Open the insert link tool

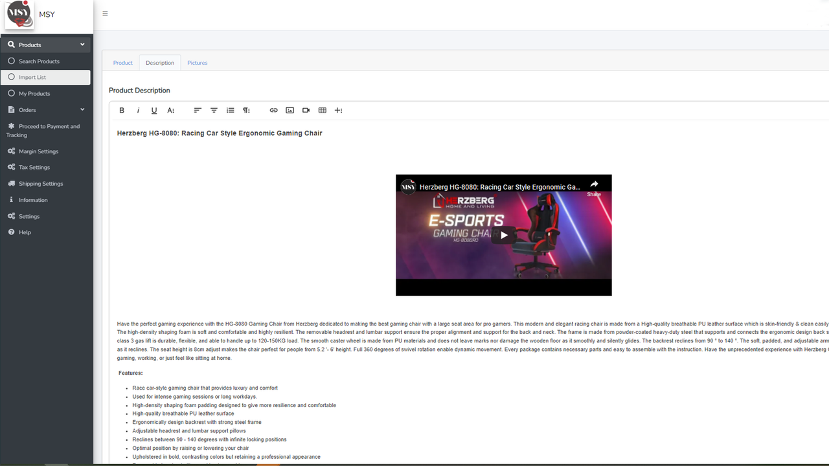click(x=273, y=110)
